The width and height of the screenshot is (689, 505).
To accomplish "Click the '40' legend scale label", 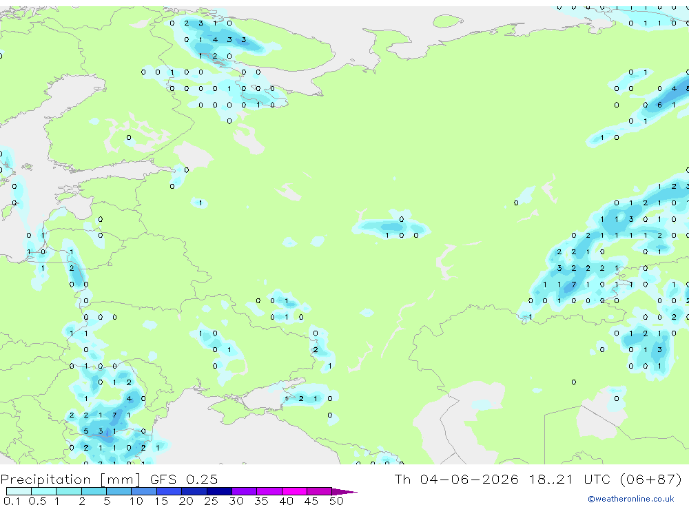I will pyautogui.click(x=287, y=501).
